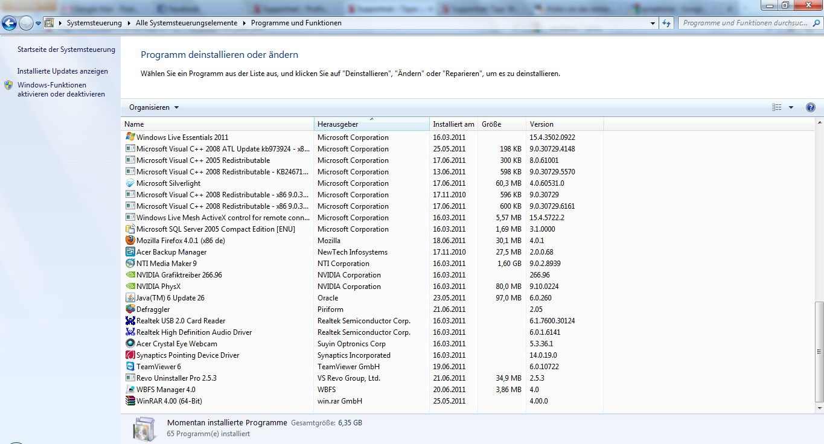Select the Mozilla Firefox program icon
The image size is (824, 444).
[x=130, y=240]
